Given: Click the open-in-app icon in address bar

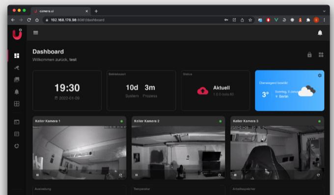Looking at the screenshot, I should pos(234,20).
